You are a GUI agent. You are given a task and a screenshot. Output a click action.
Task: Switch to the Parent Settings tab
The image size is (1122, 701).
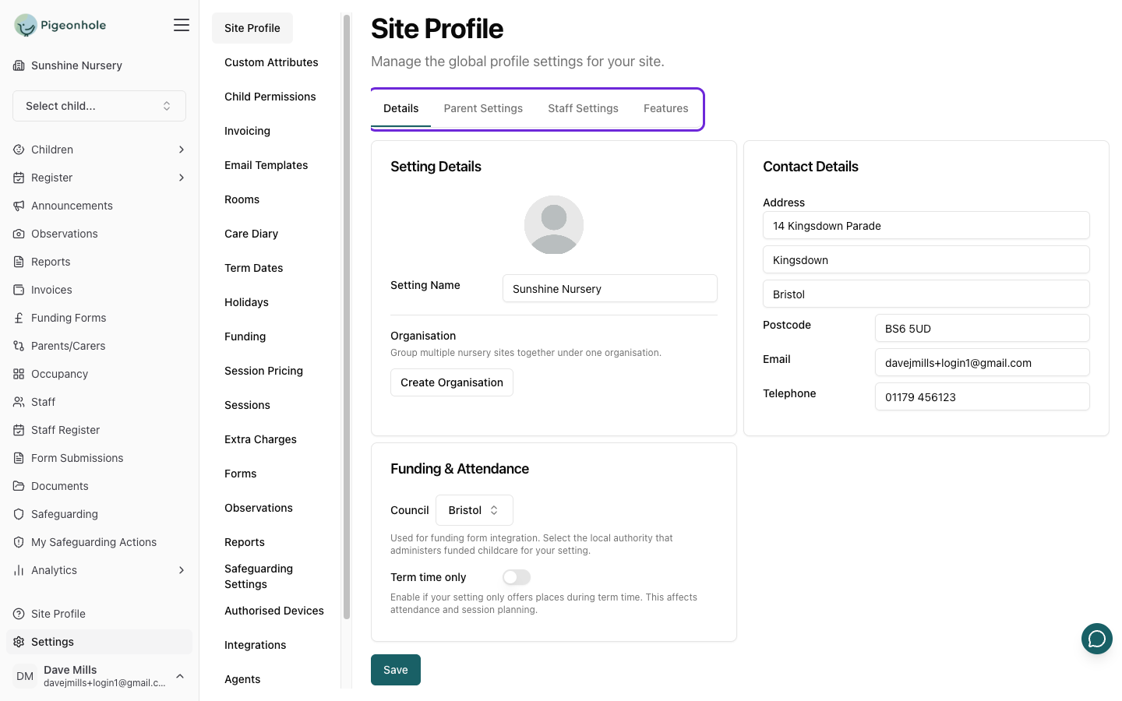(483, 108)
